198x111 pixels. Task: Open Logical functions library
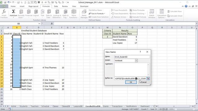(36, 14)
